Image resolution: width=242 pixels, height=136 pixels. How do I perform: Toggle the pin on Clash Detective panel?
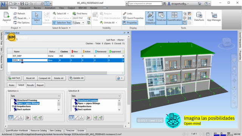tap(124, 33)
